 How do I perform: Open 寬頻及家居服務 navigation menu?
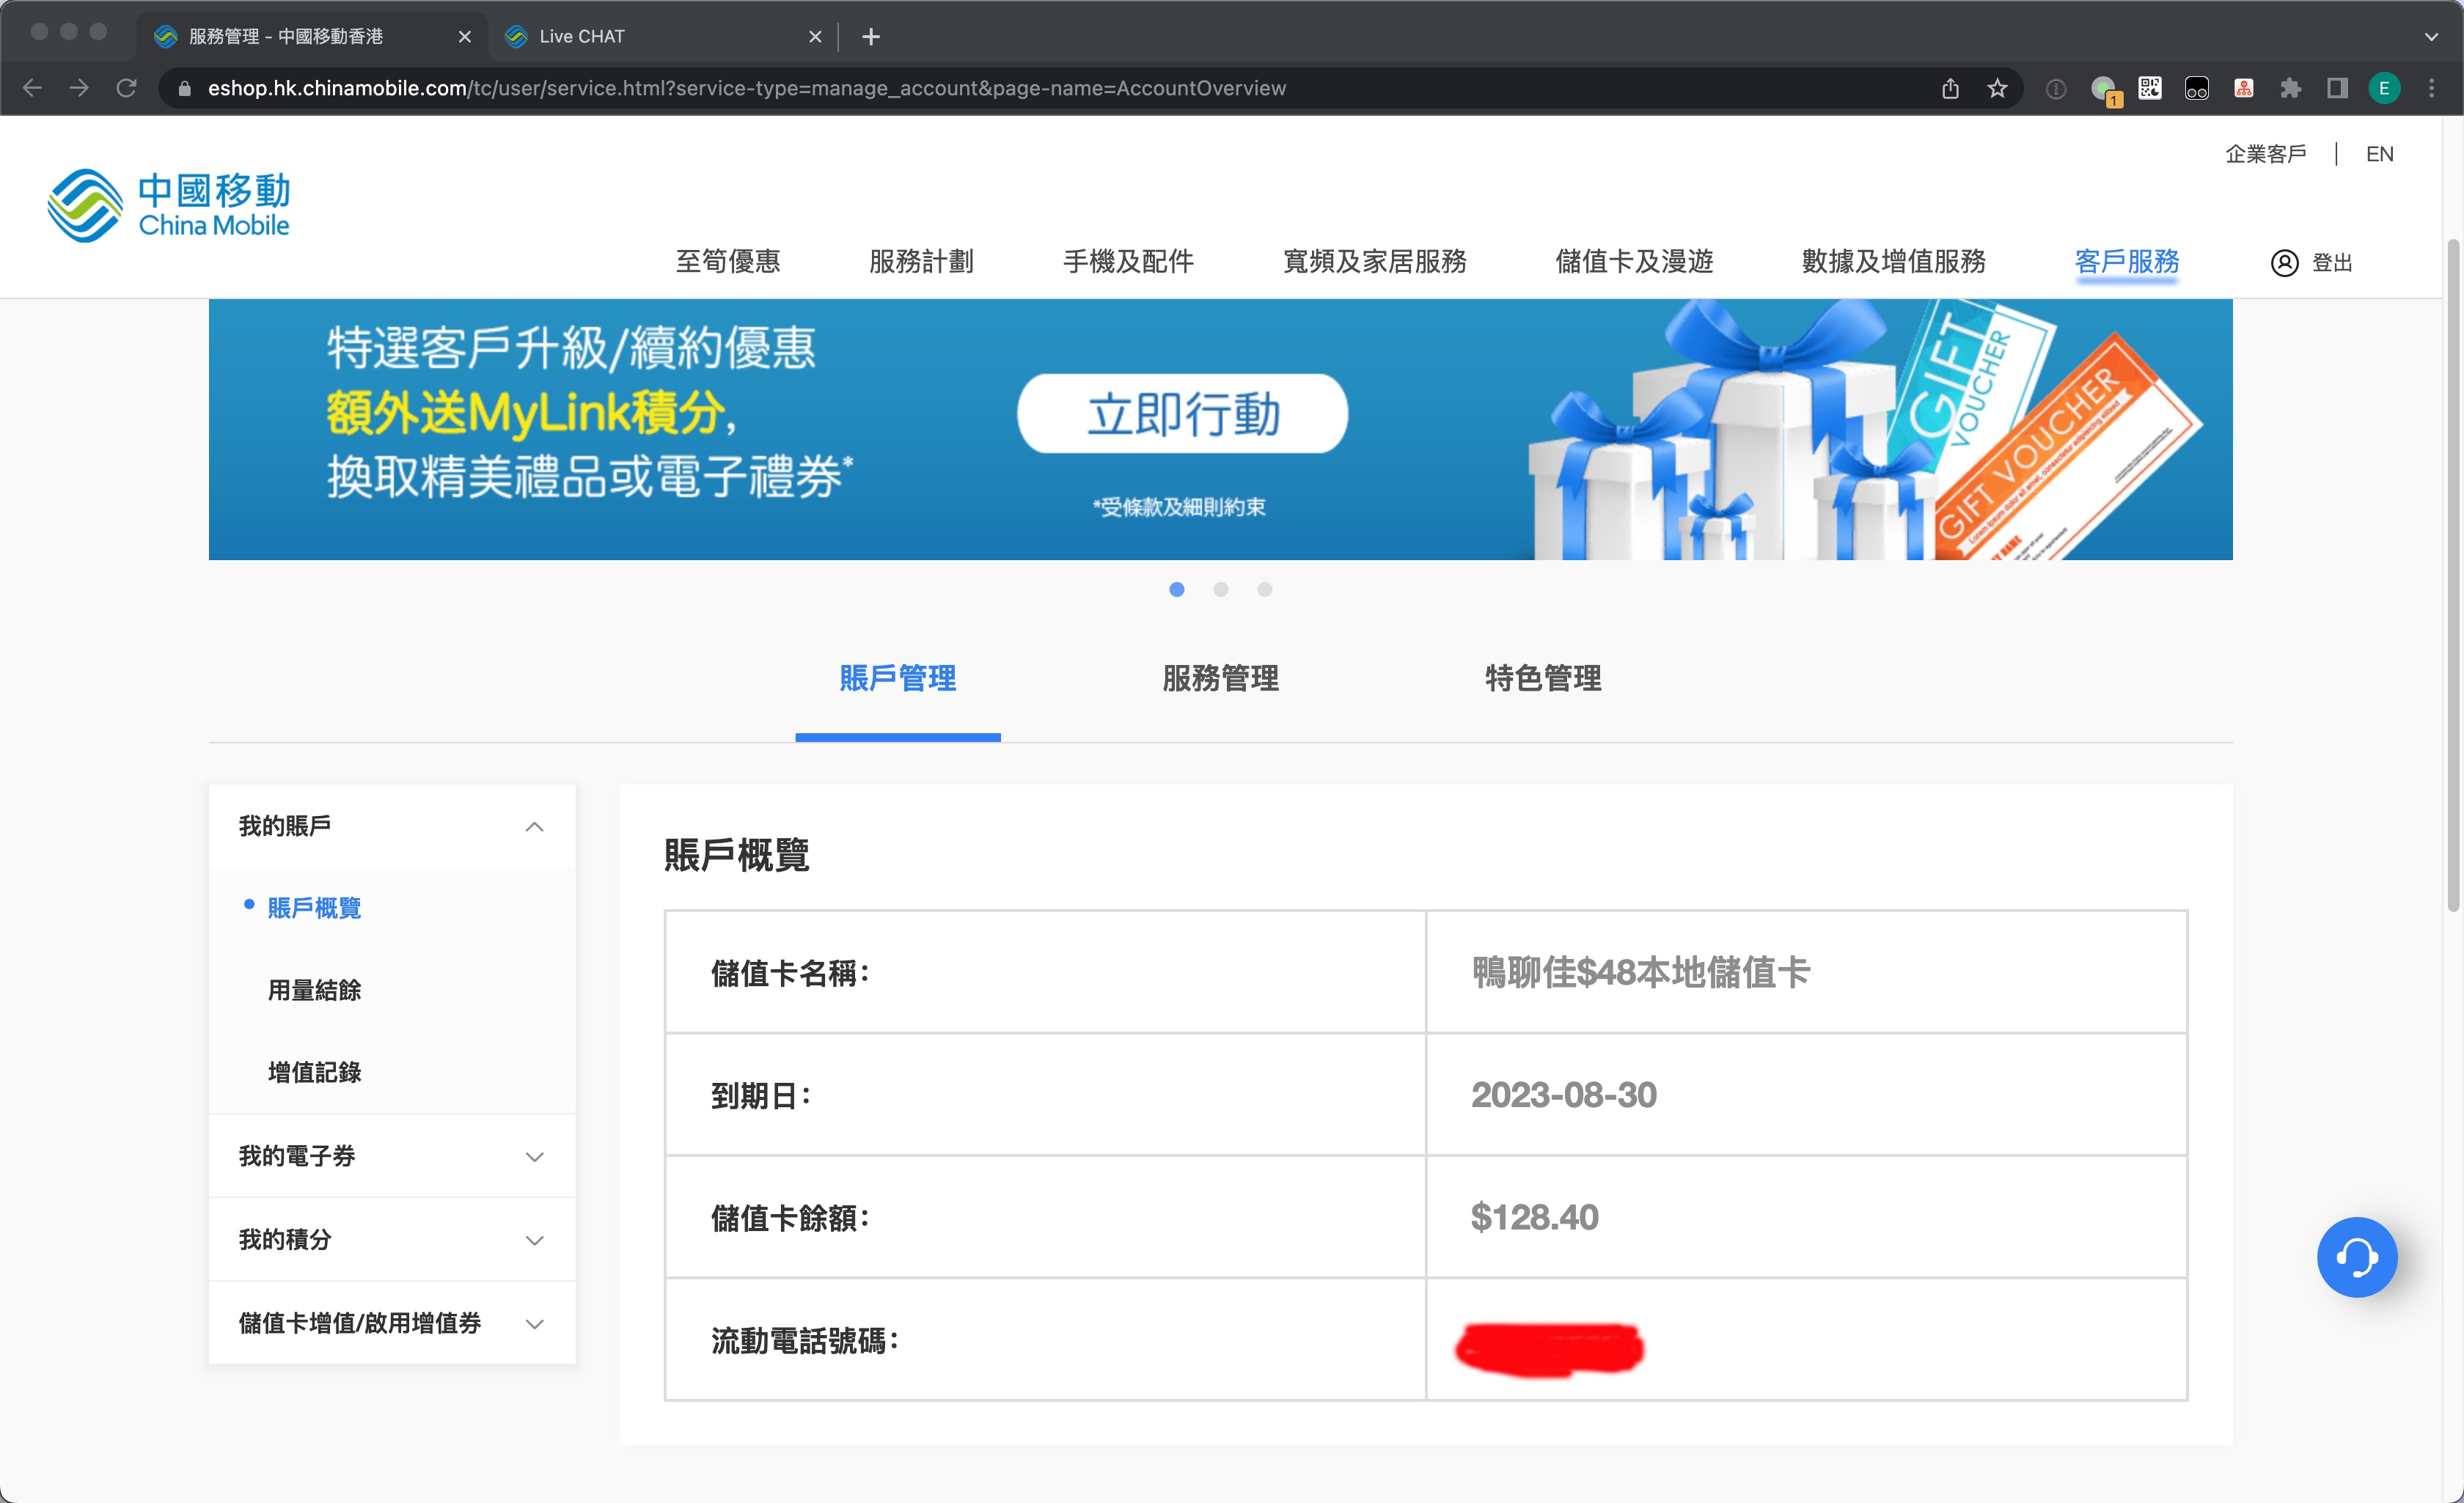[x=1375, y=262]
